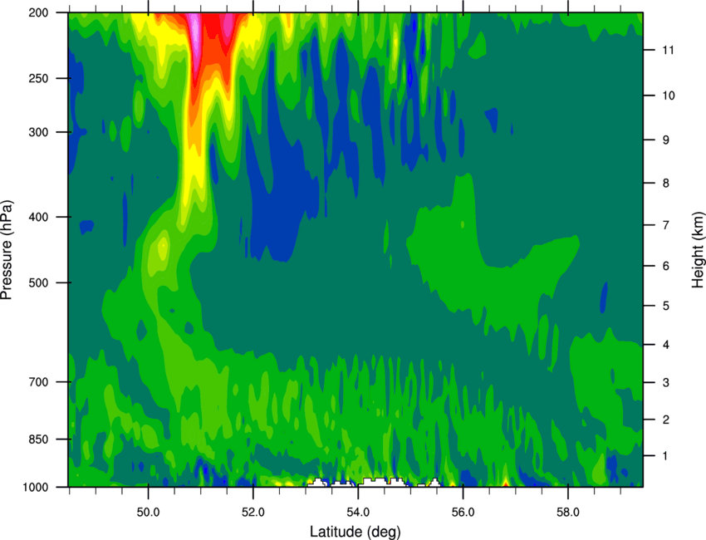This screenshot has width=706, height=540.
Task: Click the 54.0 latitude tick label
Action: tap(358, 512)
